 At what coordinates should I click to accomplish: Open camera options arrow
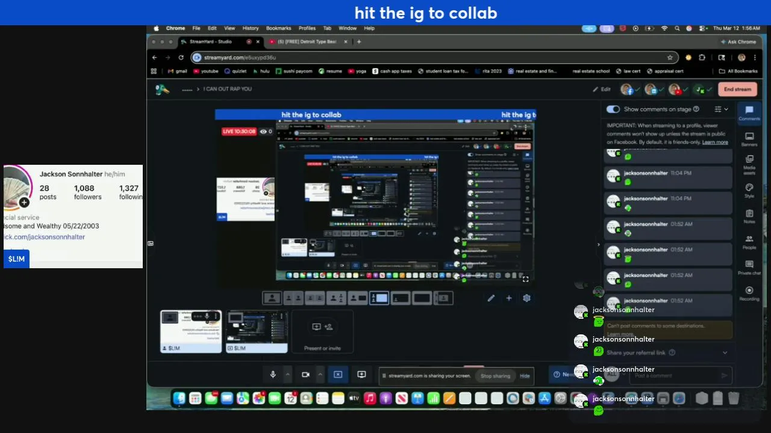(x=320, y=375)
